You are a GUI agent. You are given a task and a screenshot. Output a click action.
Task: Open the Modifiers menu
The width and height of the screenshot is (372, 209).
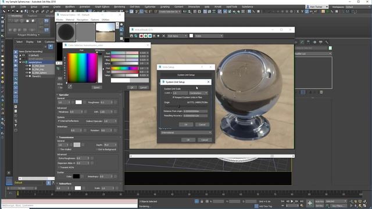(x=70, y=7)
